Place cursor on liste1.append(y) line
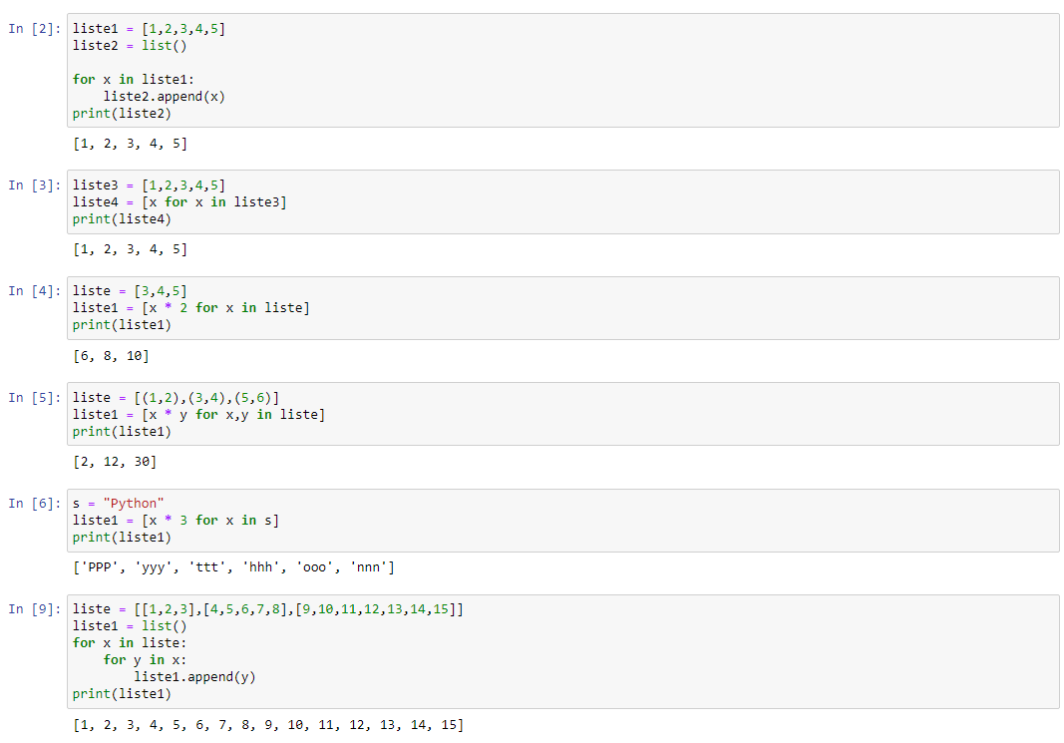1064x743 pixels. pyautogui.click(x=194, y=677)
